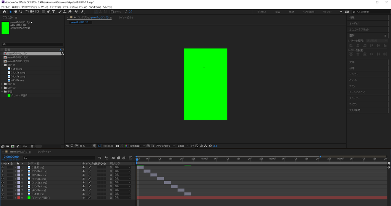Open the ウィグラー panel
The image size is (391, 206).
(x=354, y=104)
